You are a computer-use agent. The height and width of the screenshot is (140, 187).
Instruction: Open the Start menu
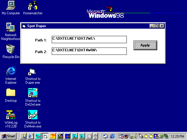pos(8,136)
